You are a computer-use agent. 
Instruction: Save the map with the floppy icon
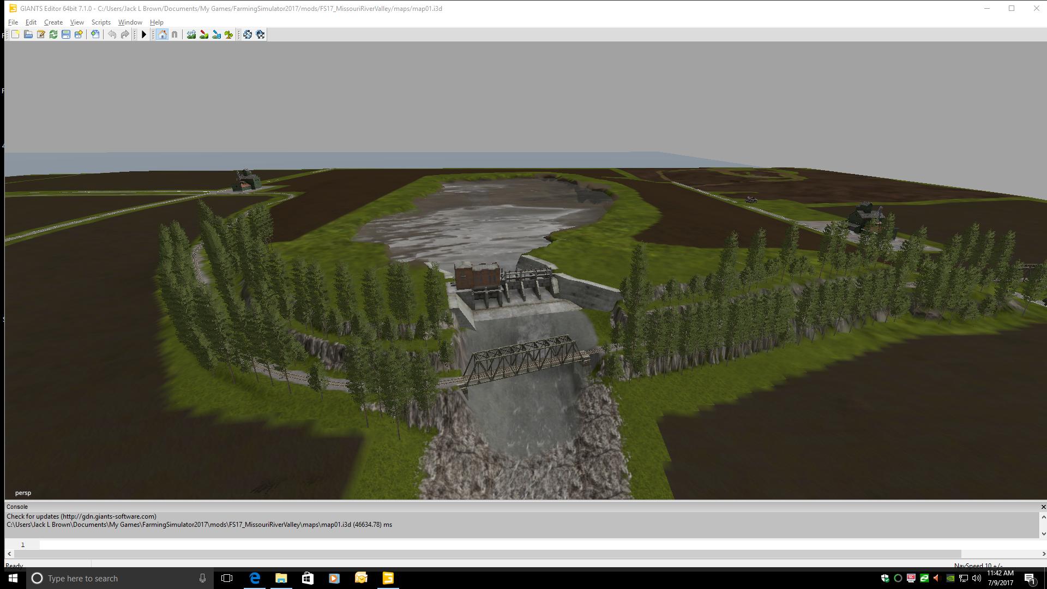click(66, 34)
